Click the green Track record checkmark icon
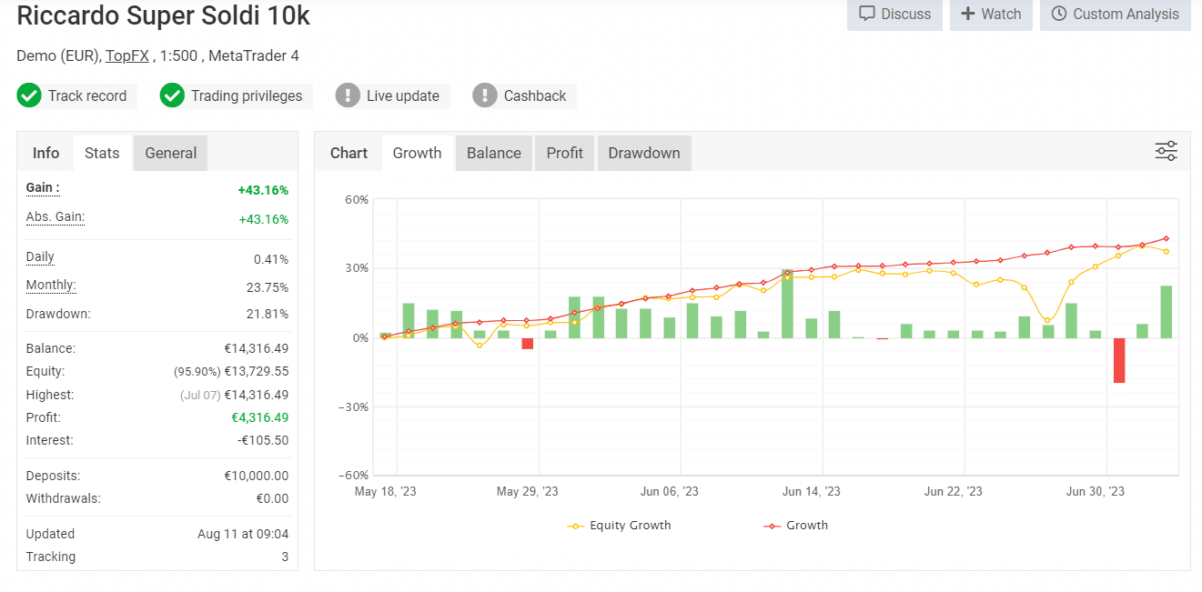The width and height of the screenshot is (1202, 592). click(x=29, y=95)
